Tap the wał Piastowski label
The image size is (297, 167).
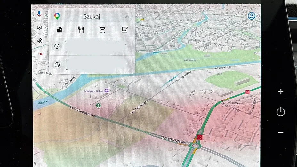68,82
